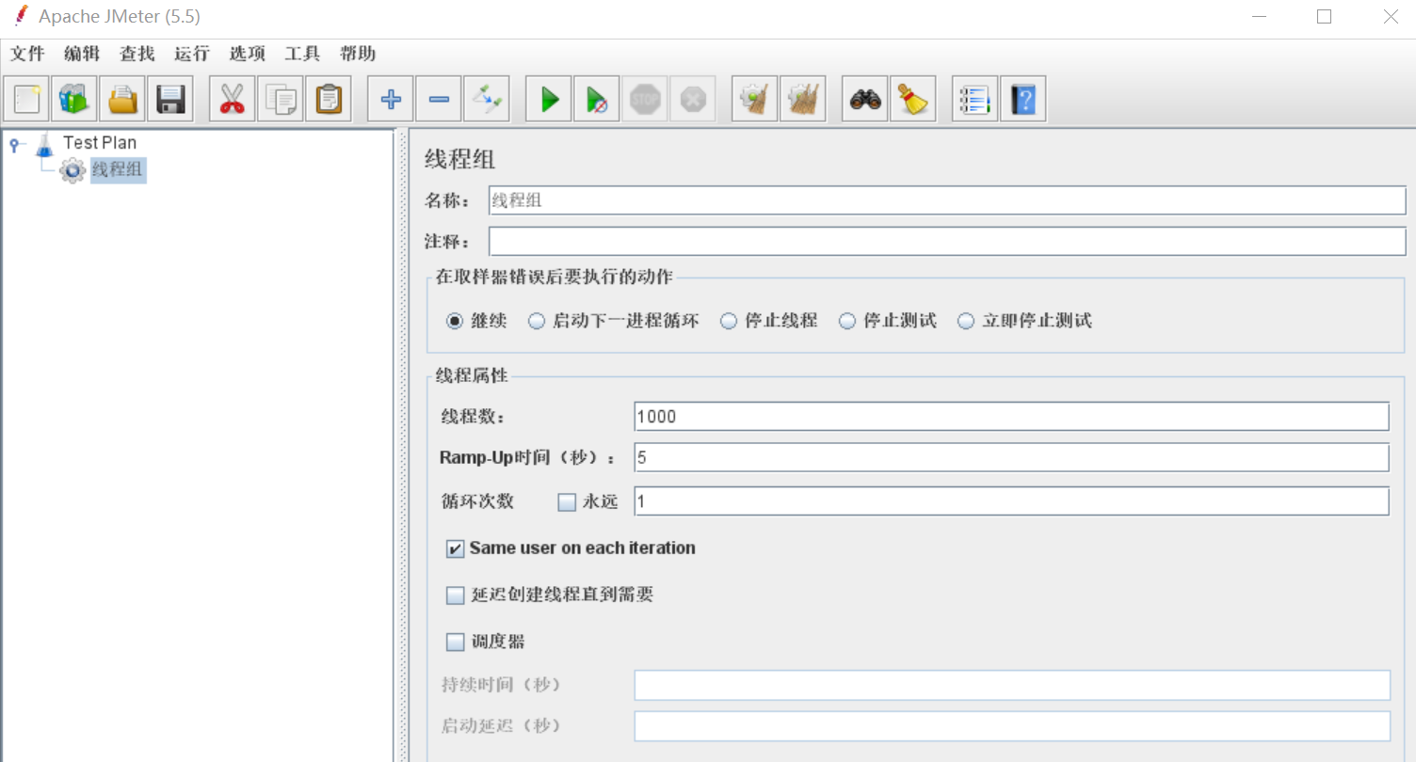Click the 启动延迟（秒） input field
The height and width of the screenshot is (762, 1416).
click(x=1012, y=726)
